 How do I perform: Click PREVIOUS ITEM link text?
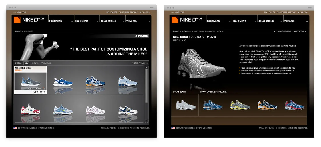tap(284, 31)
